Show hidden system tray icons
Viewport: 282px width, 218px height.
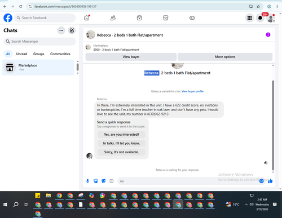(246, 204)
